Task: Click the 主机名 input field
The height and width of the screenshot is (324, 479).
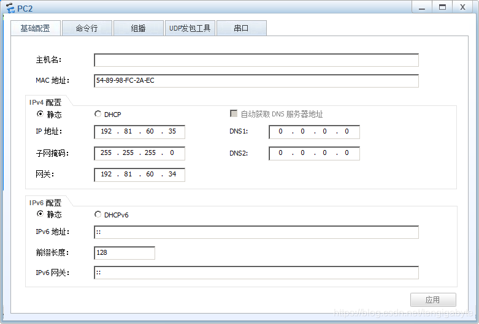Action: tap(256, 60)
